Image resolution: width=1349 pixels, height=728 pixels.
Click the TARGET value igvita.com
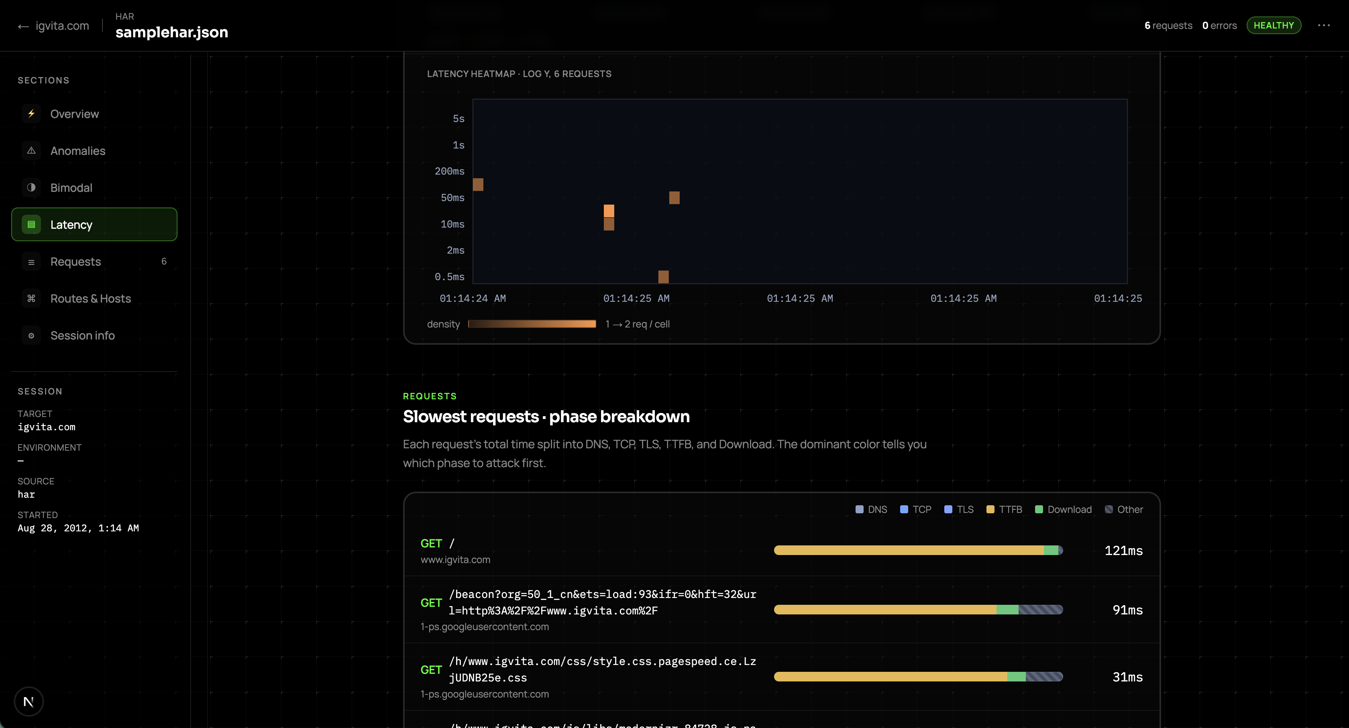pos(47,427)
